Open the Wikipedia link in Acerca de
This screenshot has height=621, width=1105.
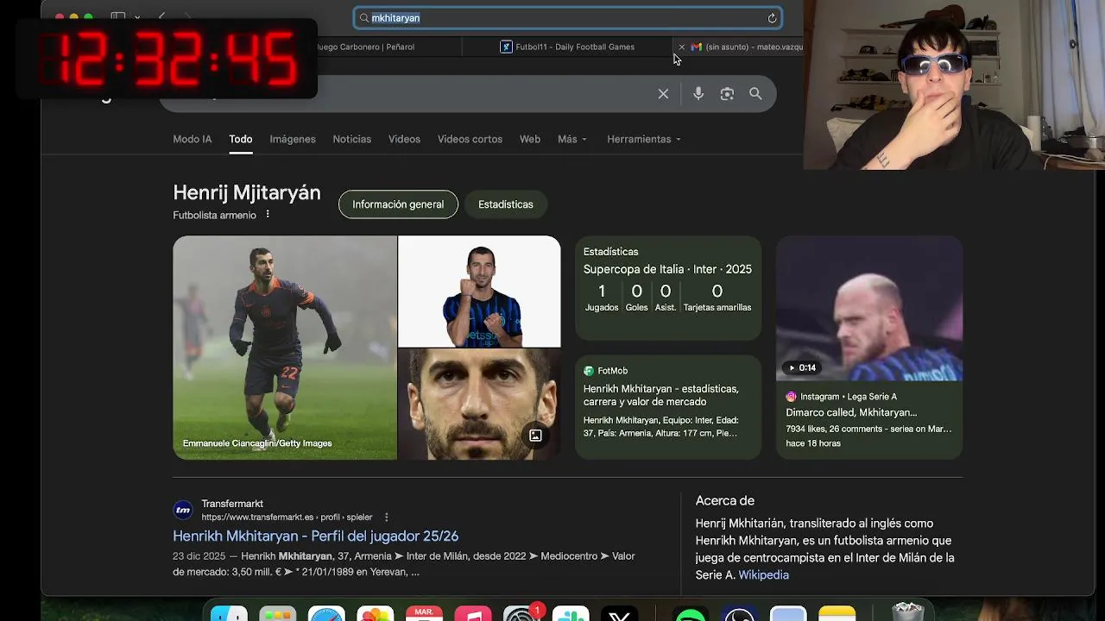pyautogui.click(x=763, y=574)
